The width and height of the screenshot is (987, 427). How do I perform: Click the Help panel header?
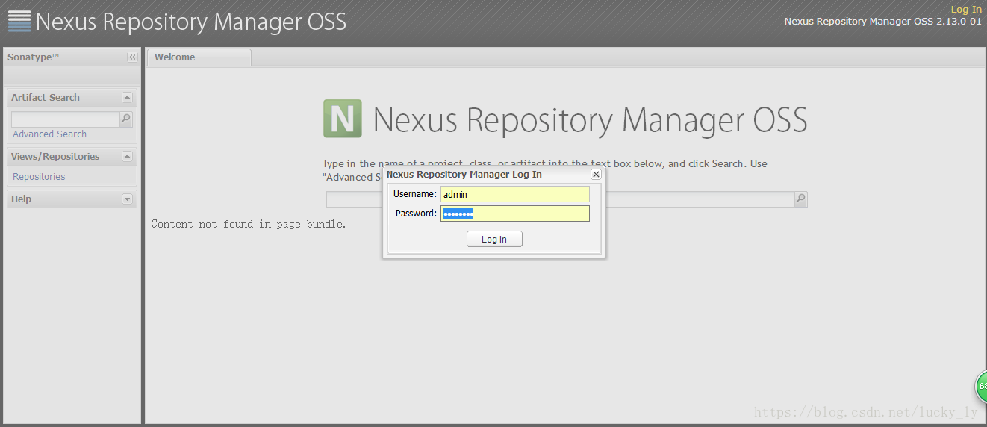tap(71, 199)
